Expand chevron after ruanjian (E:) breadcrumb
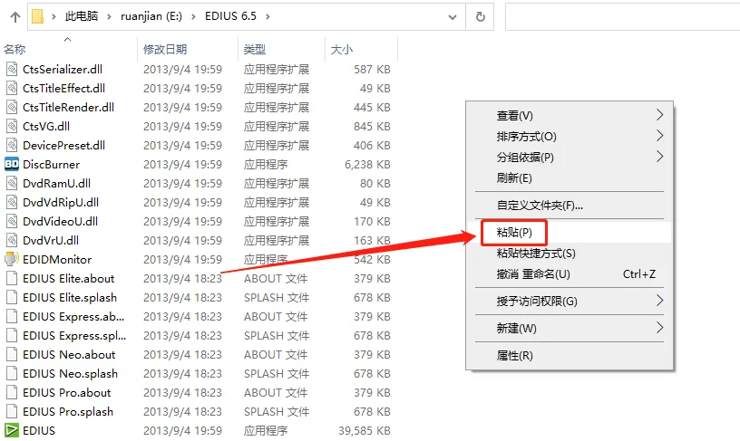This screenshot has height=441, width=740. pos(193,16)
